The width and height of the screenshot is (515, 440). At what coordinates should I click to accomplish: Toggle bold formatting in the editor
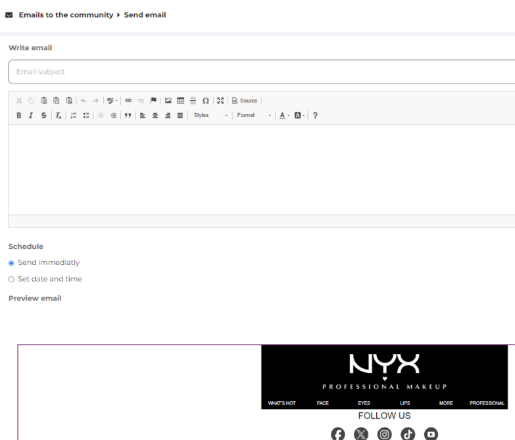click(x=18, y=115)
